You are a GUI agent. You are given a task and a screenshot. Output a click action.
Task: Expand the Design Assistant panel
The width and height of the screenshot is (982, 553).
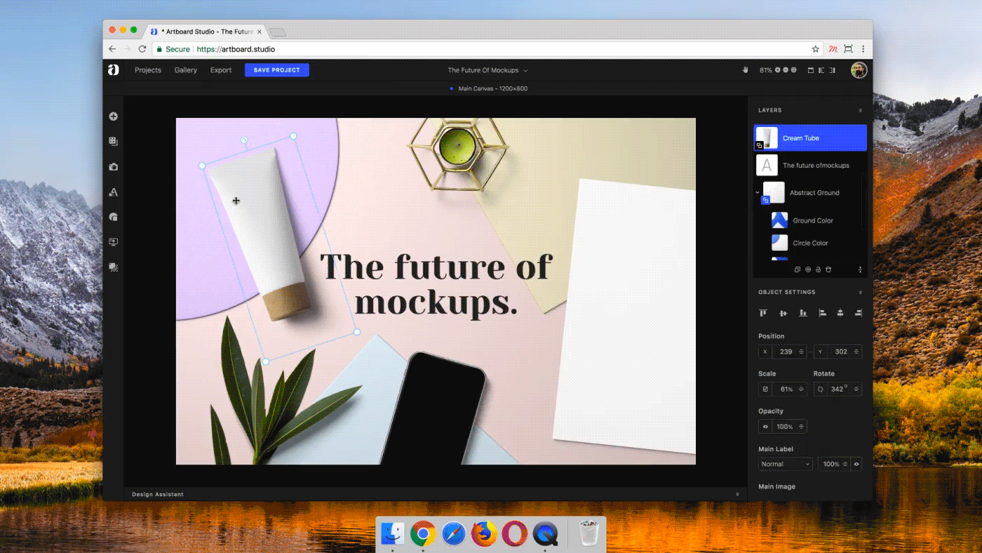(x=737, y=494)
